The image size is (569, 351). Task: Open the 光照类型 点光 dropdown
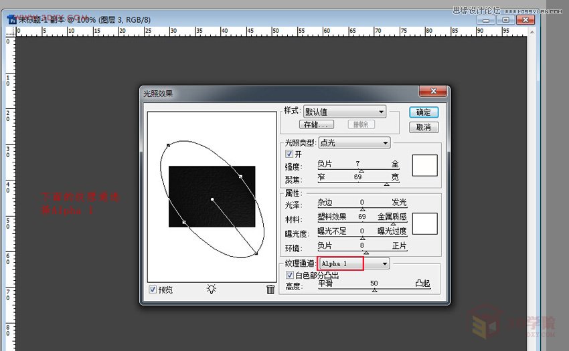click(x=354, y=143)
